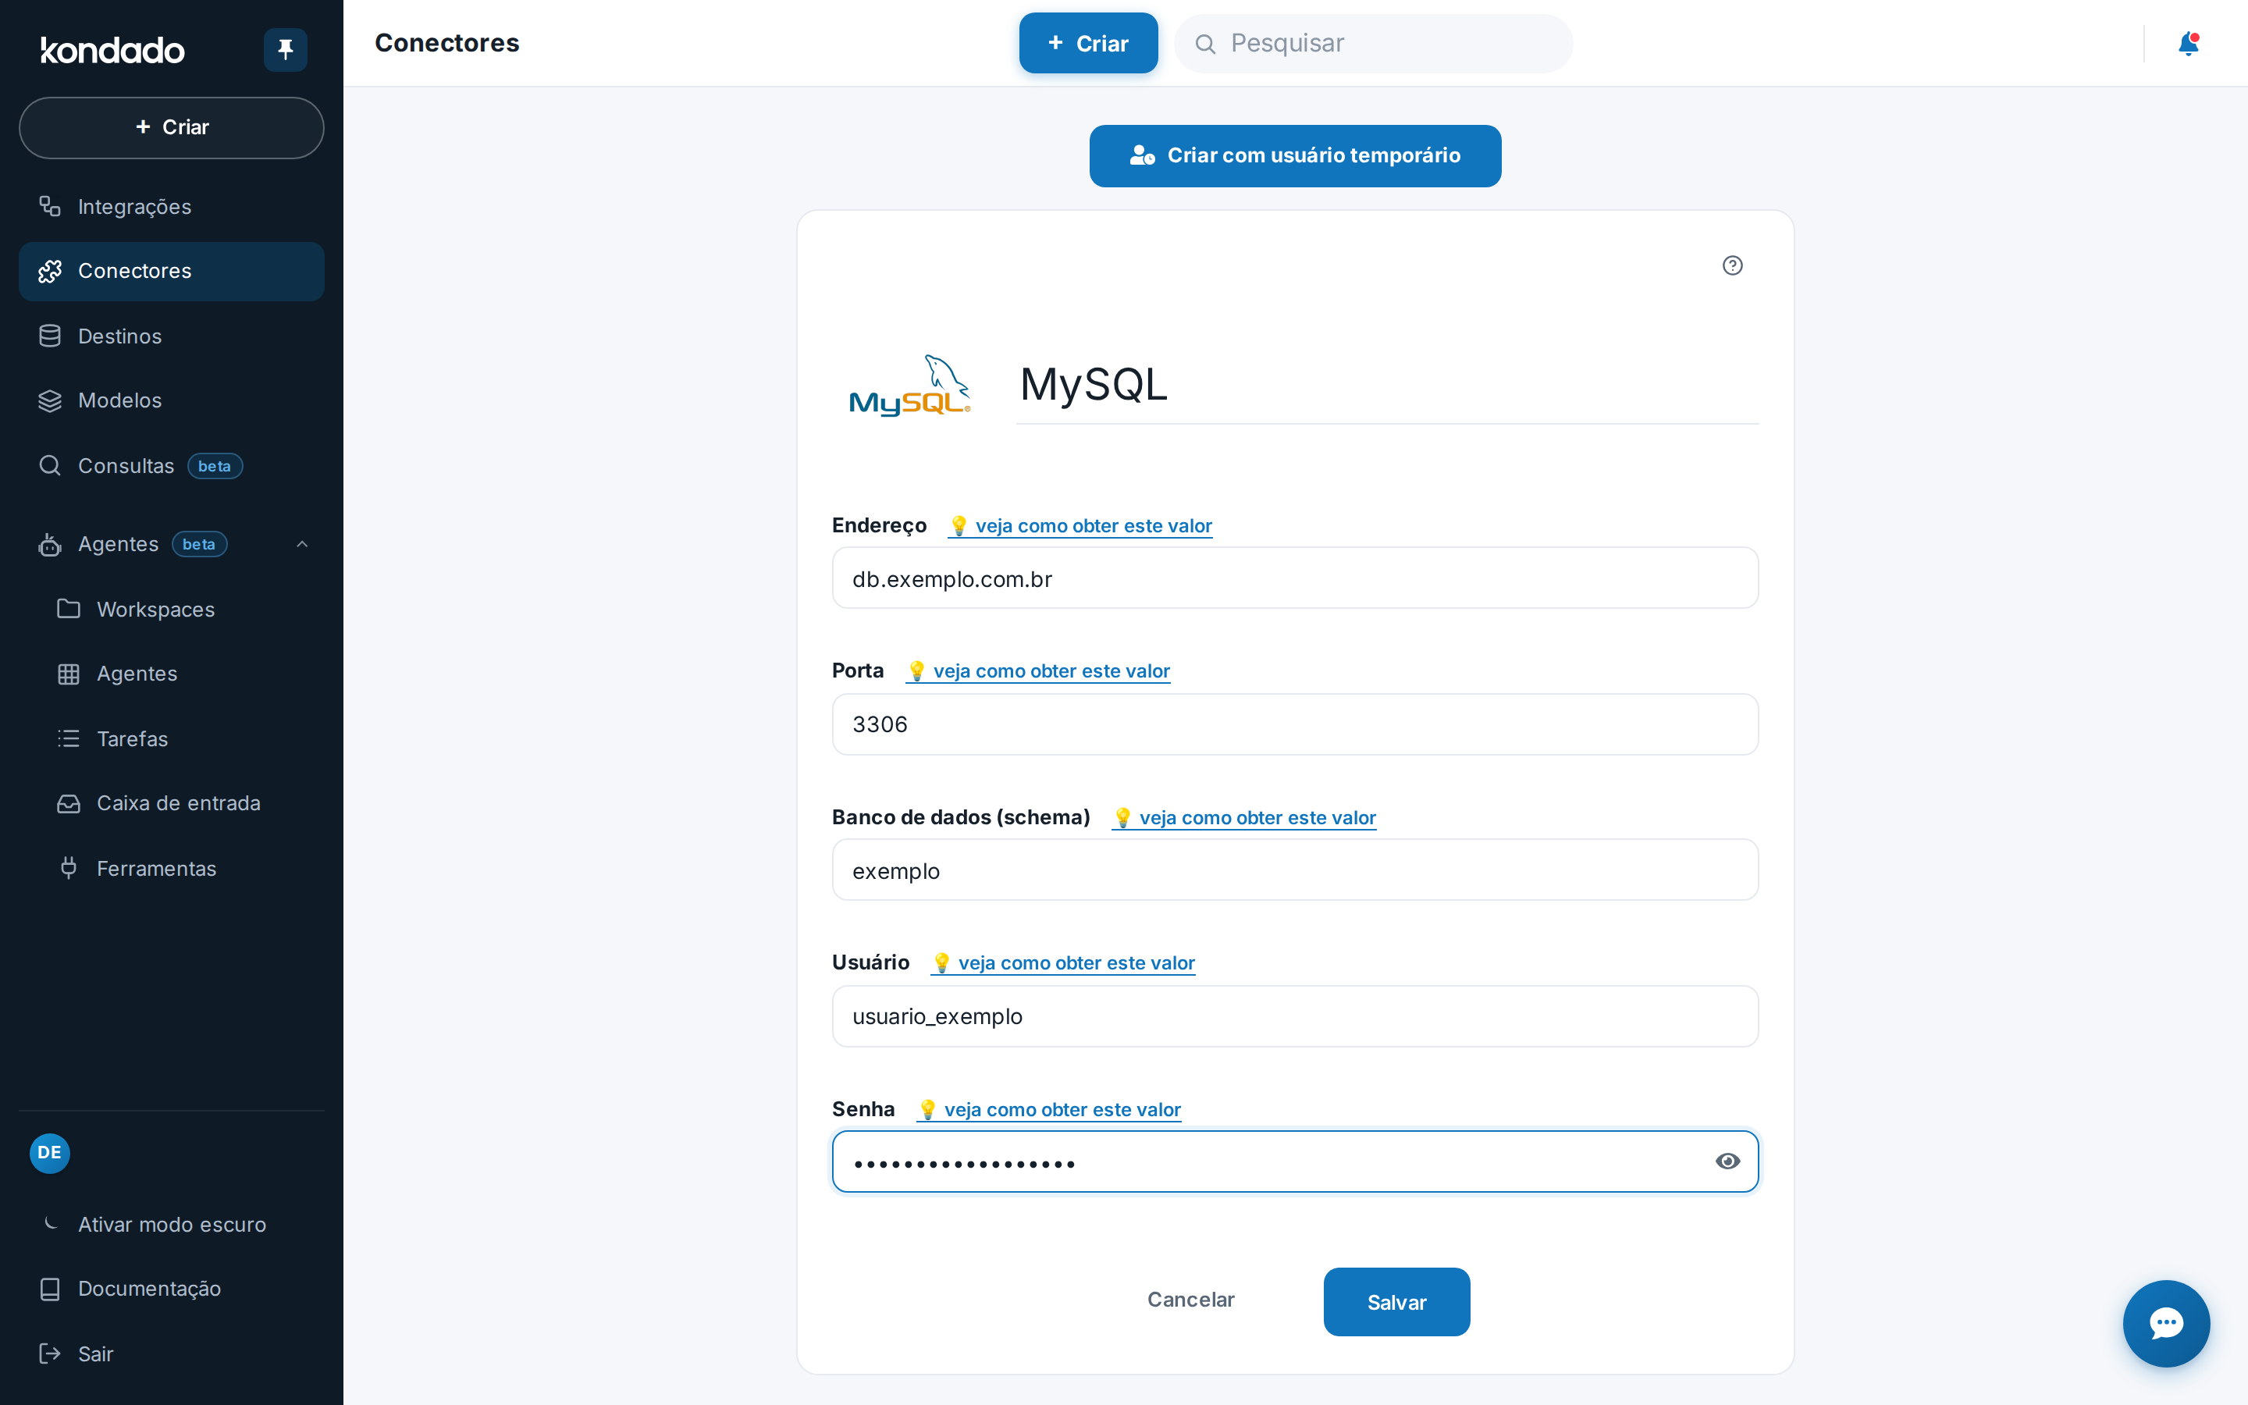Click the help question mark icon

coord(1733,265)
